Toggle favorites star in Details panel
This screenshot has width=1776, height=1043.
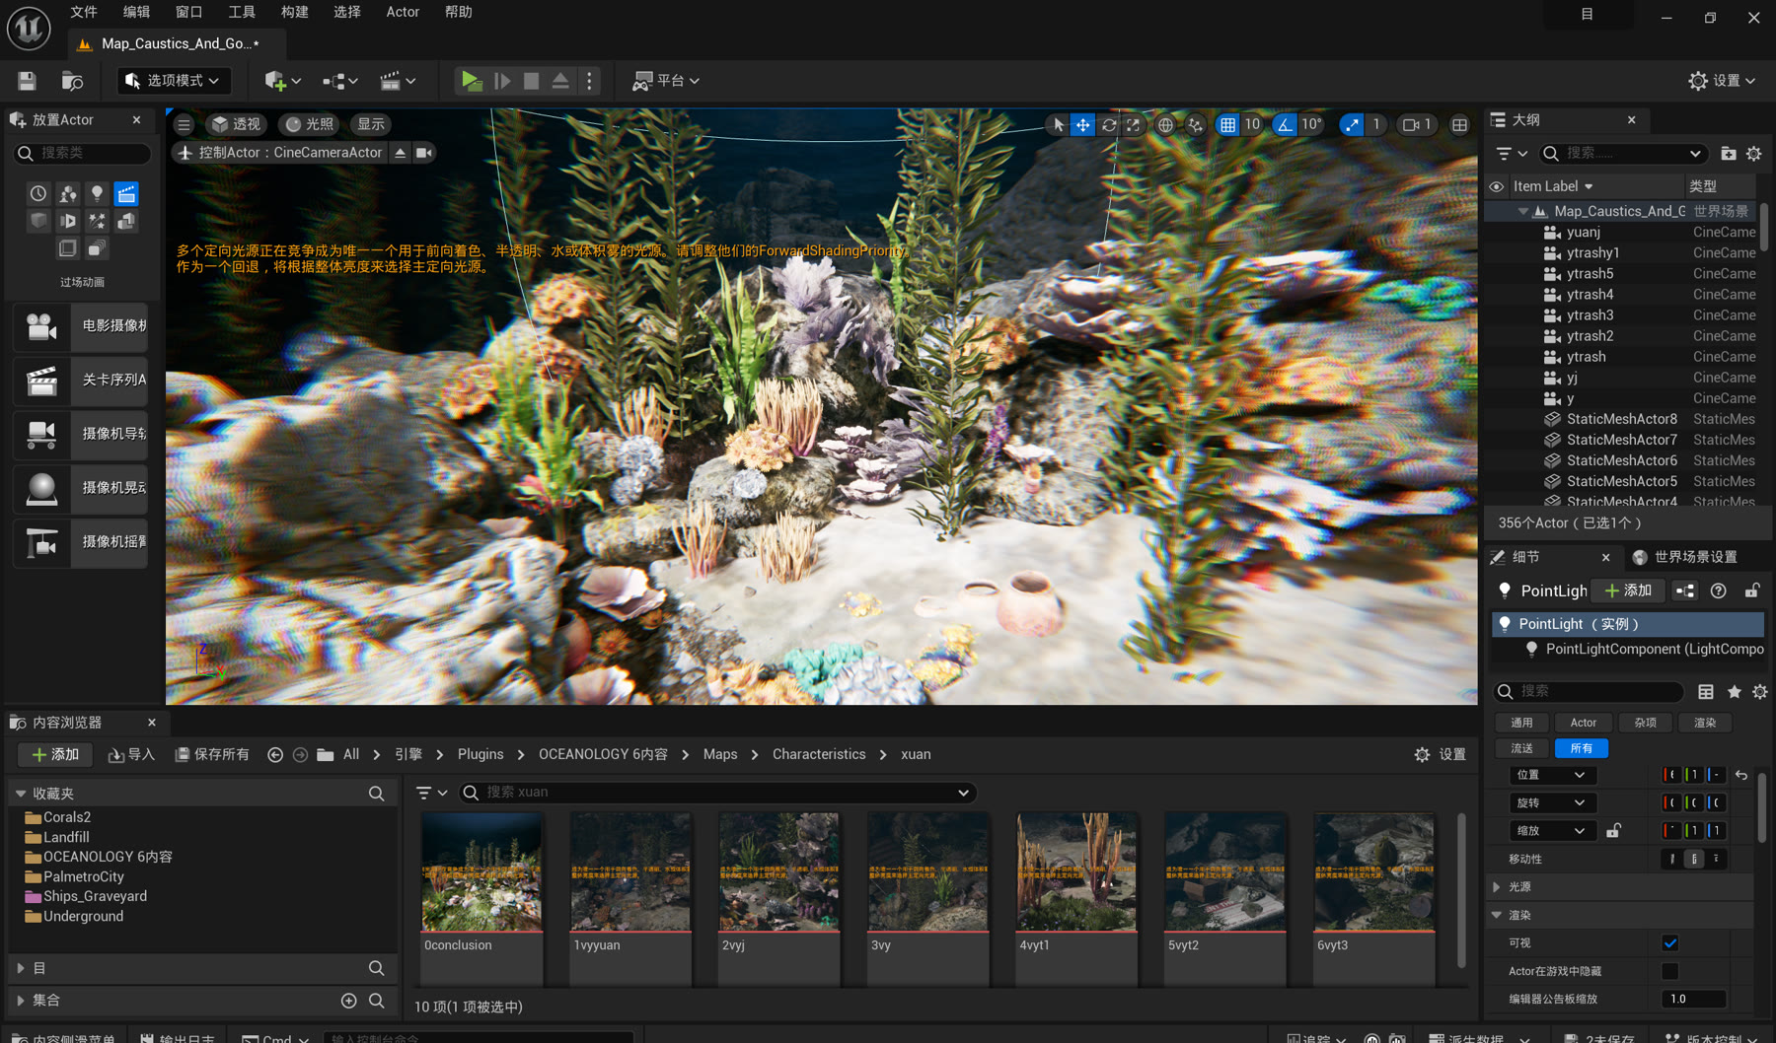coord(1734,692)
